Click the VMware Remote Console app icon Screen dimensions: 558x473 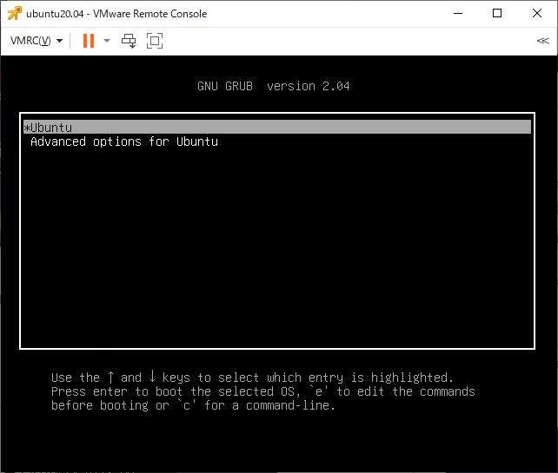tap(15, 14)
